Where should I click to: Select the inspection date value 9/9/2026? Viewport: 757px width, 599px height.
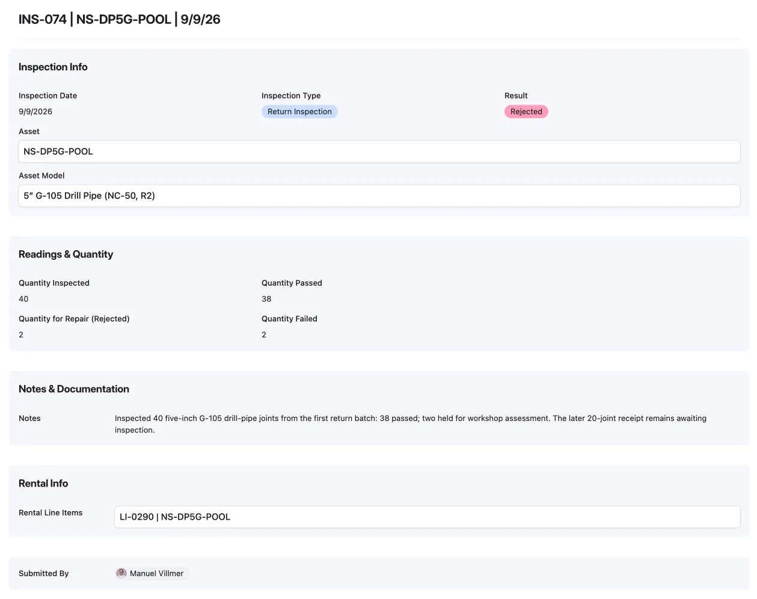(35, 112)
